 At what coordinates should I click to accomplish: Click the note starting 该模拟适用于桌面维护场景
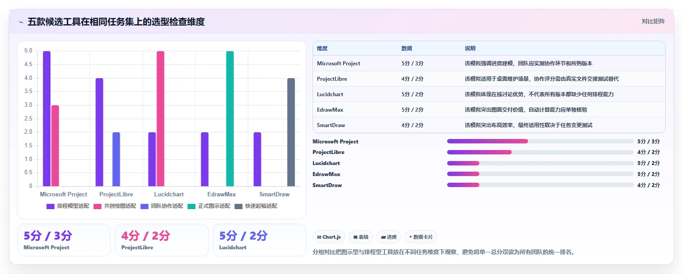tap(542, 79)
